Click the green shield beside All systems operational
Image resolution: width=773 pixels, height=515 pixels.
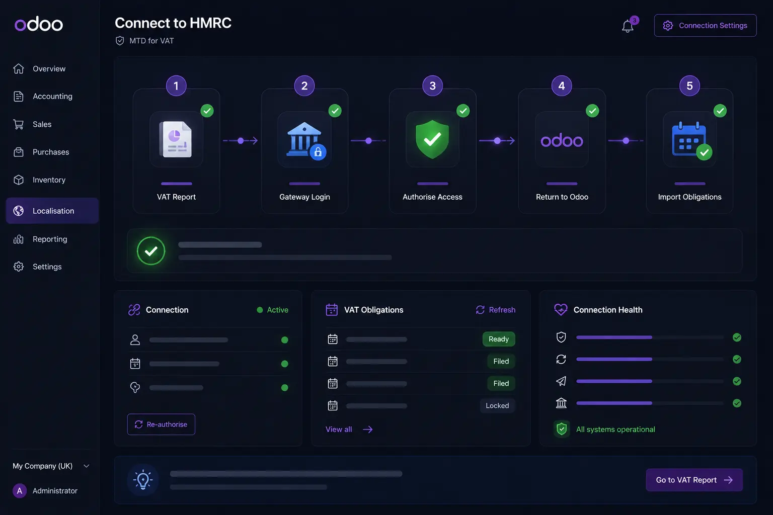(562, 429)
